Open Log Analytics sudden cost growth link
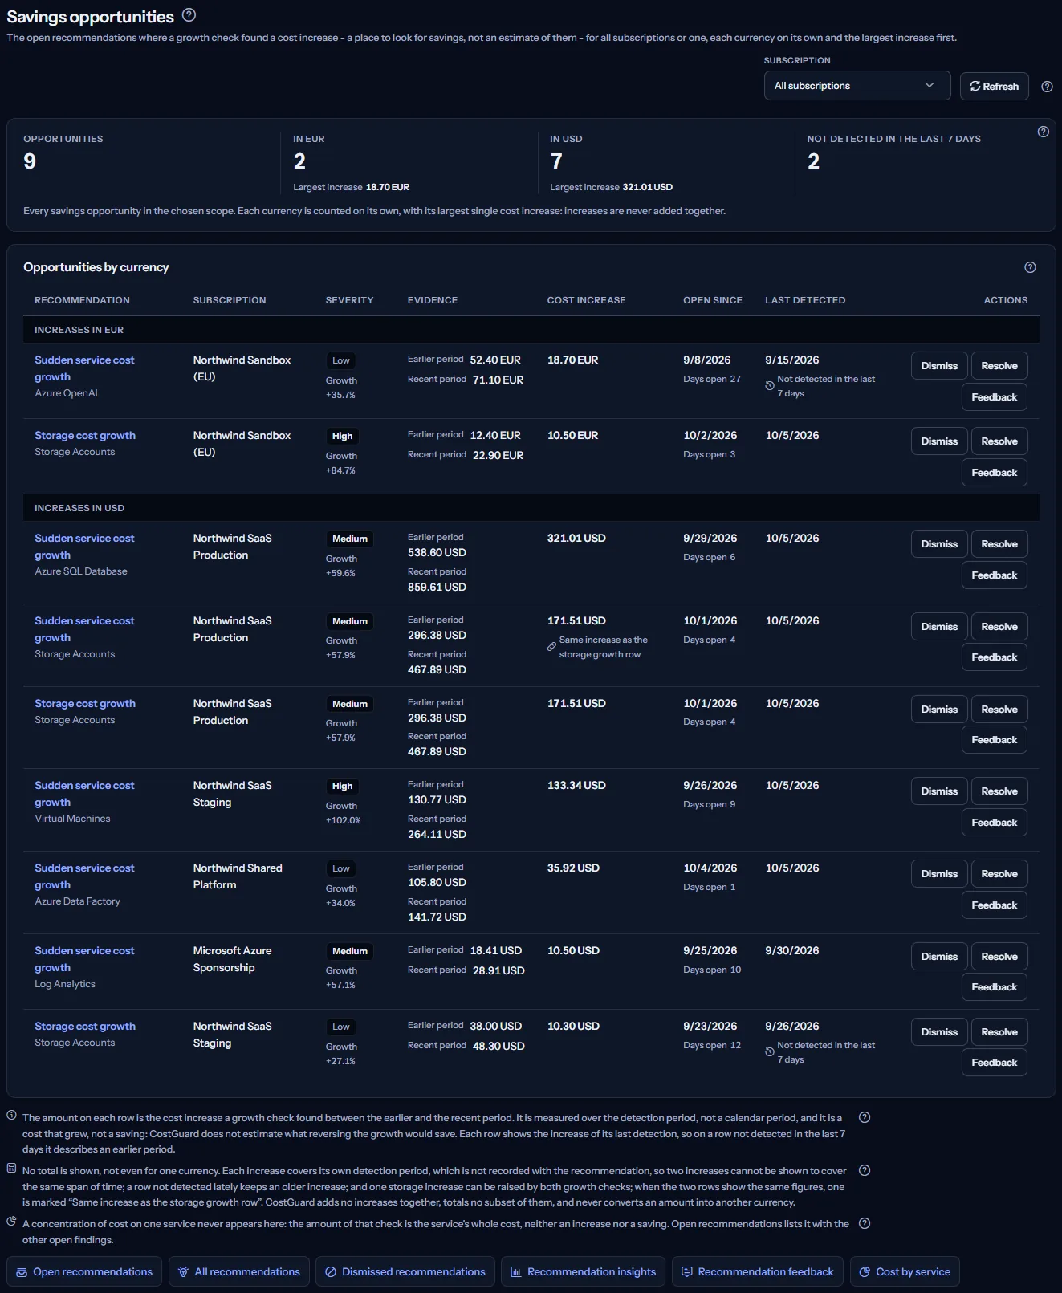The width and height of the screenshot is (1062, 1293). [x=84, y=959]
